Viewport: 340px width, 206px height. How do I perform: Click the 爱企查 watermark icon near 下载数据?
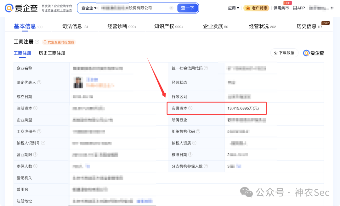click(x=306, y=53)
